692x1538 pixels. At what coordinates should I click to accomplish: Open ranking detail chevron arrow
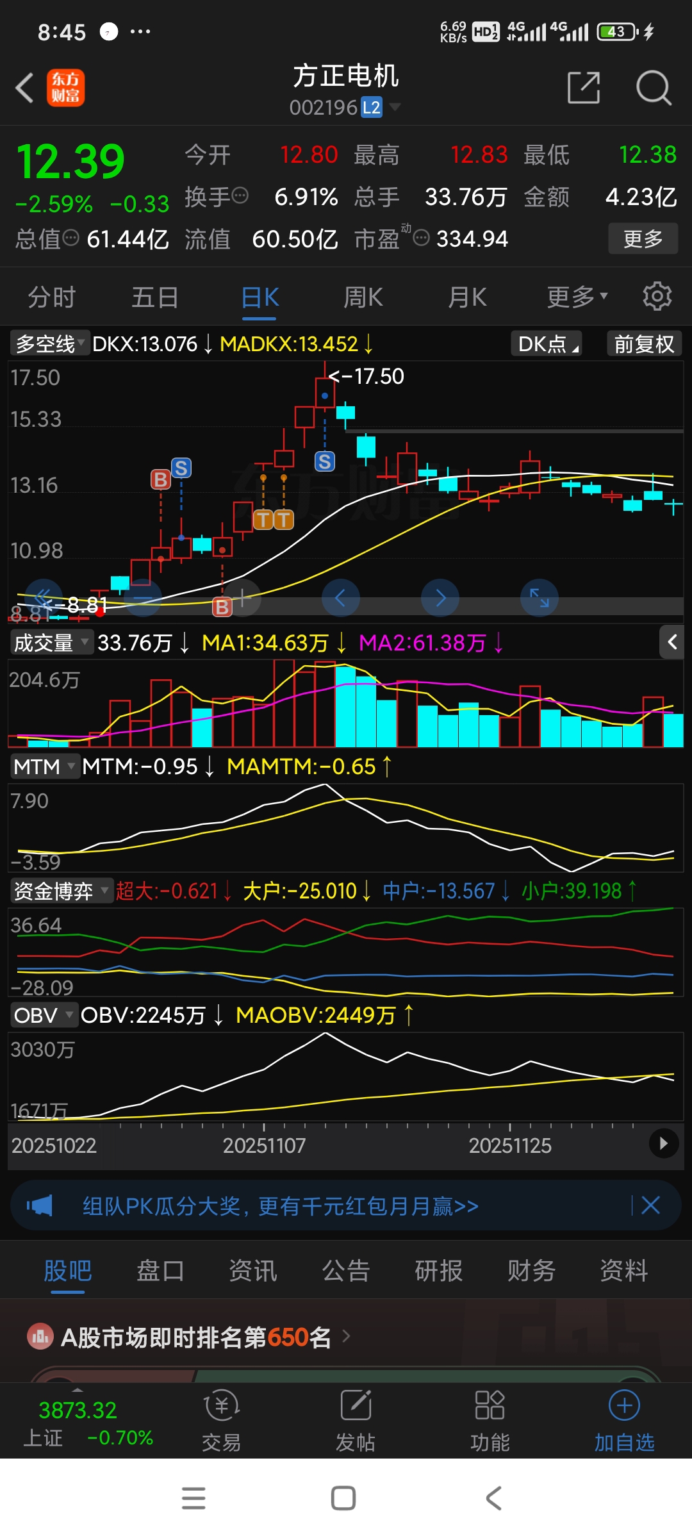(x=347, y=1336)
